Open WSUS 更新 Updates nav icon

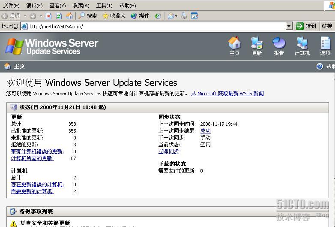click(257, 46)
